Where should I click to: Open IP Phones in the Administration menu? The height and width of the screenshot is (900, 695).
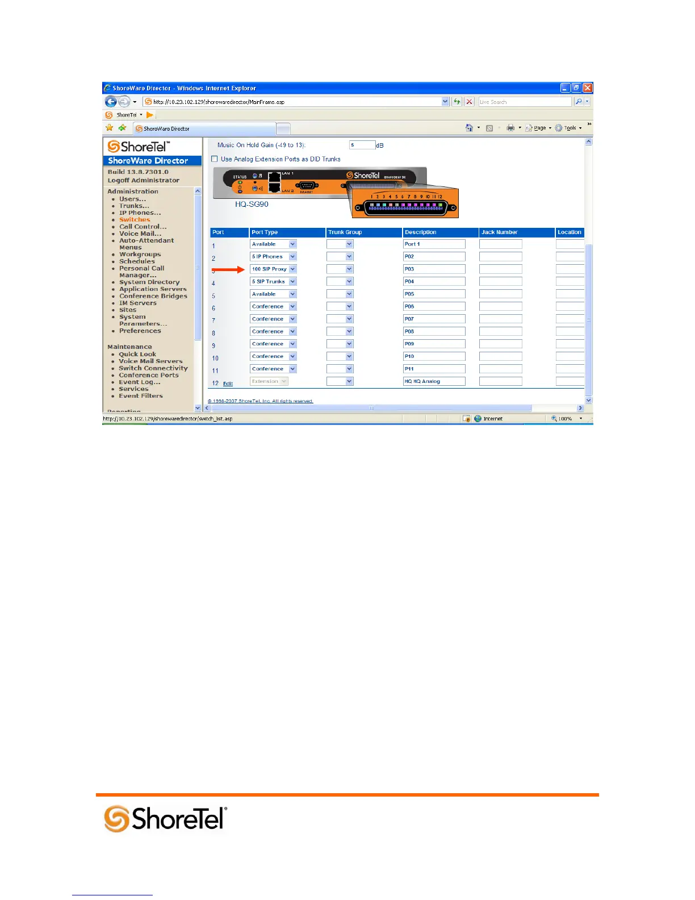pyautogui.click(x=140, y=213)
